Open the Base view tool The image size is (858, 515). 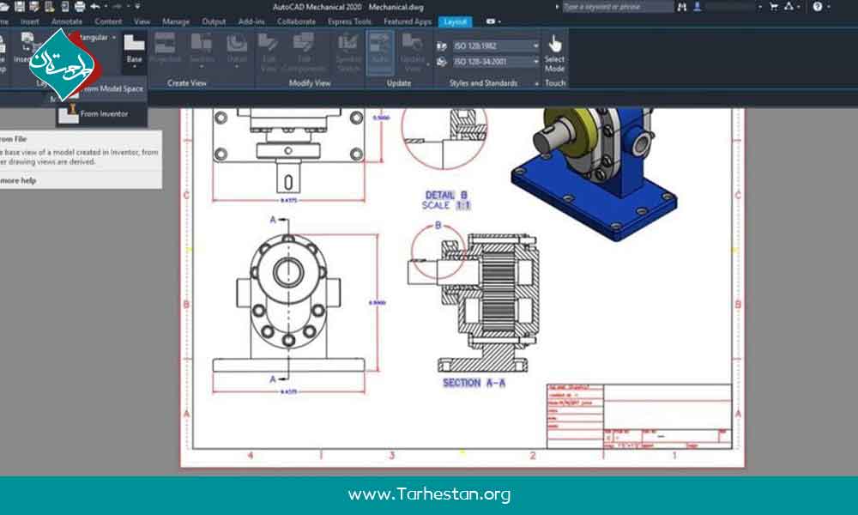(134, 51)
